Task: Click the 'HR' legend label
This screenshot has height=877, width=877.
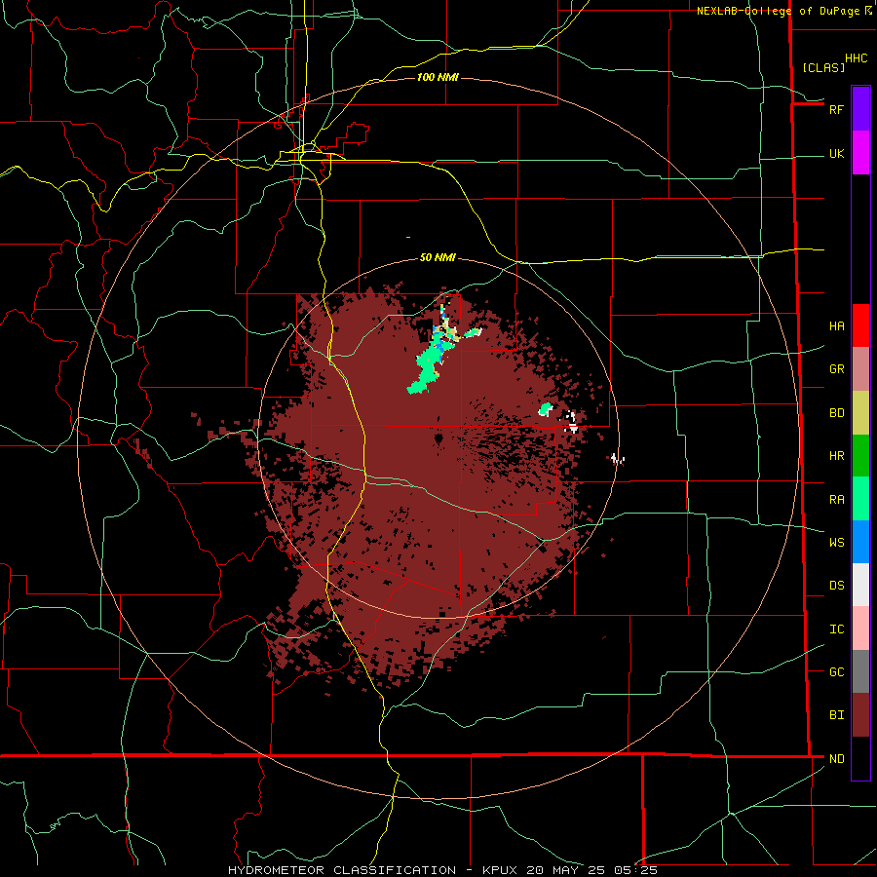Action: coord(836,456)
